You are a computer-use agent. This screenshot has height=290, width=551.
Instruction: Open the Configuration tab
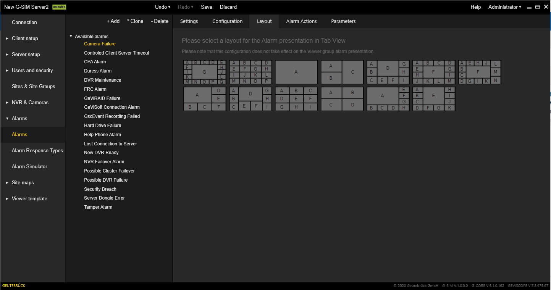[228, 21]
